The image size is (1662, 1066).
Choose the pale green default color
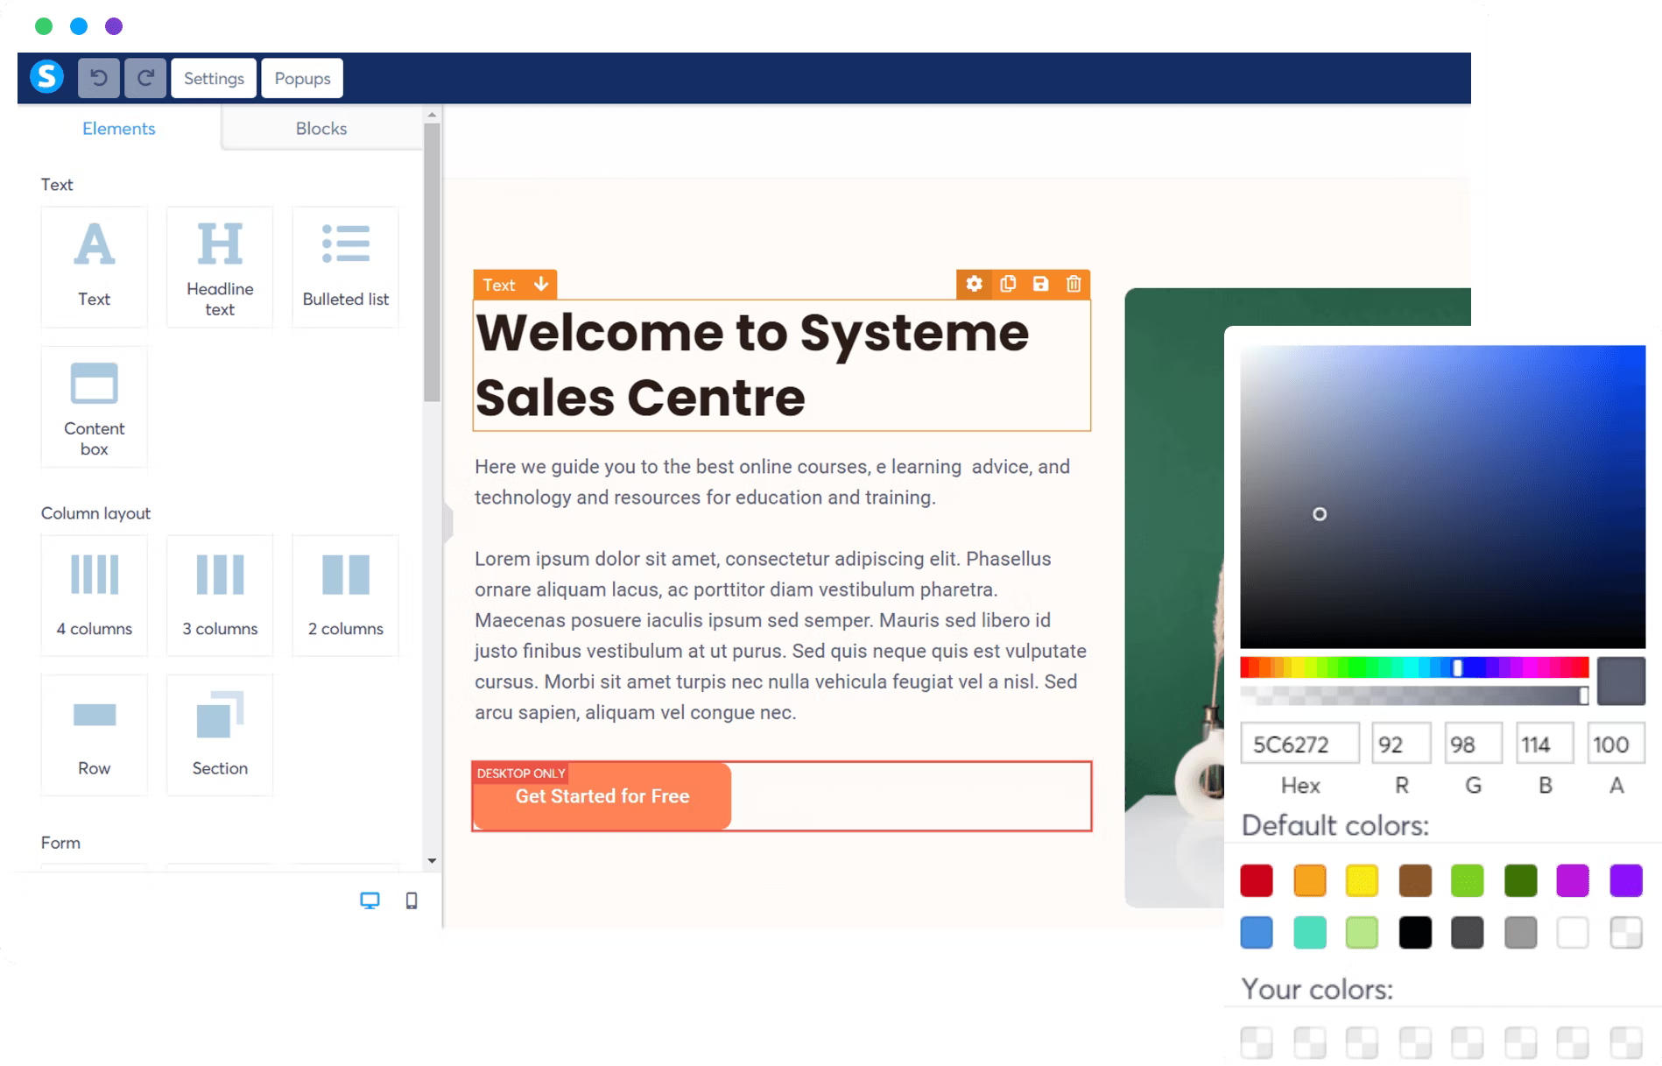pyautogui.click(x=1362, y=933)
